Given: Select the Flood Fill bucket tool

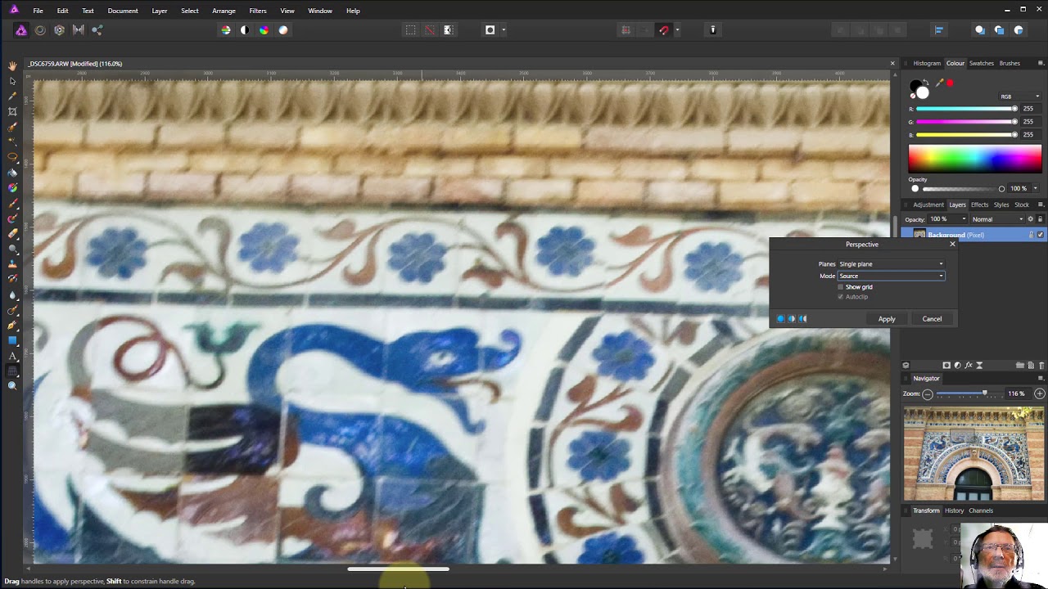Looking at the screenshot, I should 12,173.
